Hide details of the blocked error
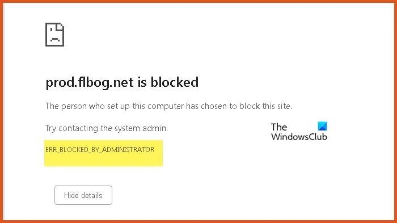397x223 pixels. pyautogui.click(x=83, y=195)
